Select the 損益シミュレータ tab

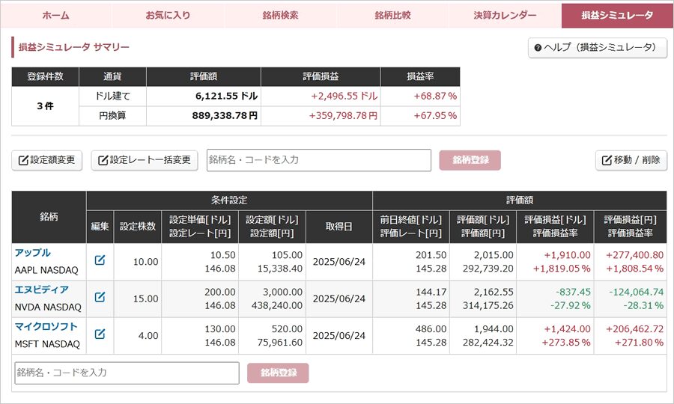[x=617, y=16]
